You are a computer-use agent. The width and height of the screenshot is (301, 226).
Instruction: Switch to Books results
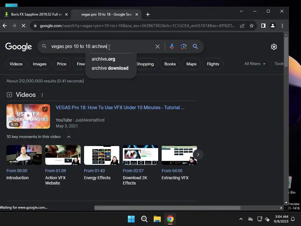click(x=170, y=64)
